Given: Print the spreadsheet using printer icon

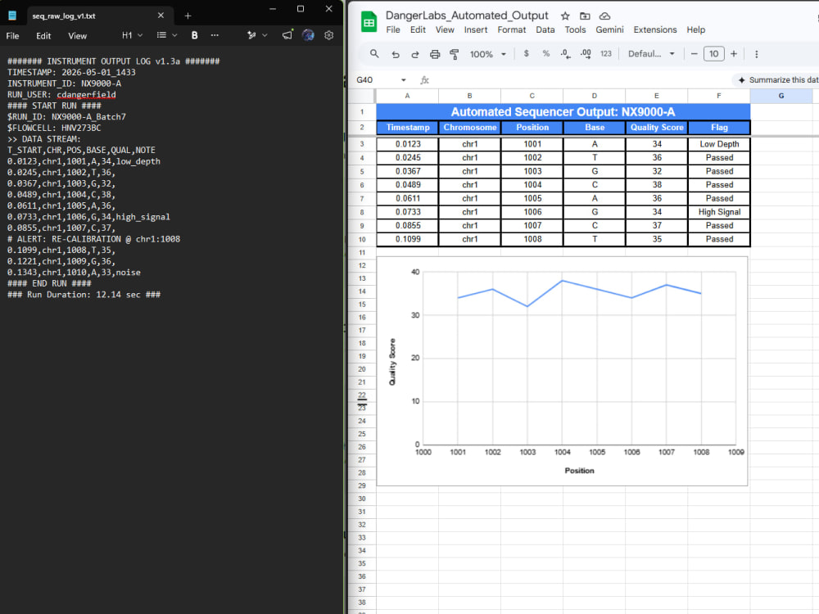Looking at the screenshot, I should [x=435, y=54].
